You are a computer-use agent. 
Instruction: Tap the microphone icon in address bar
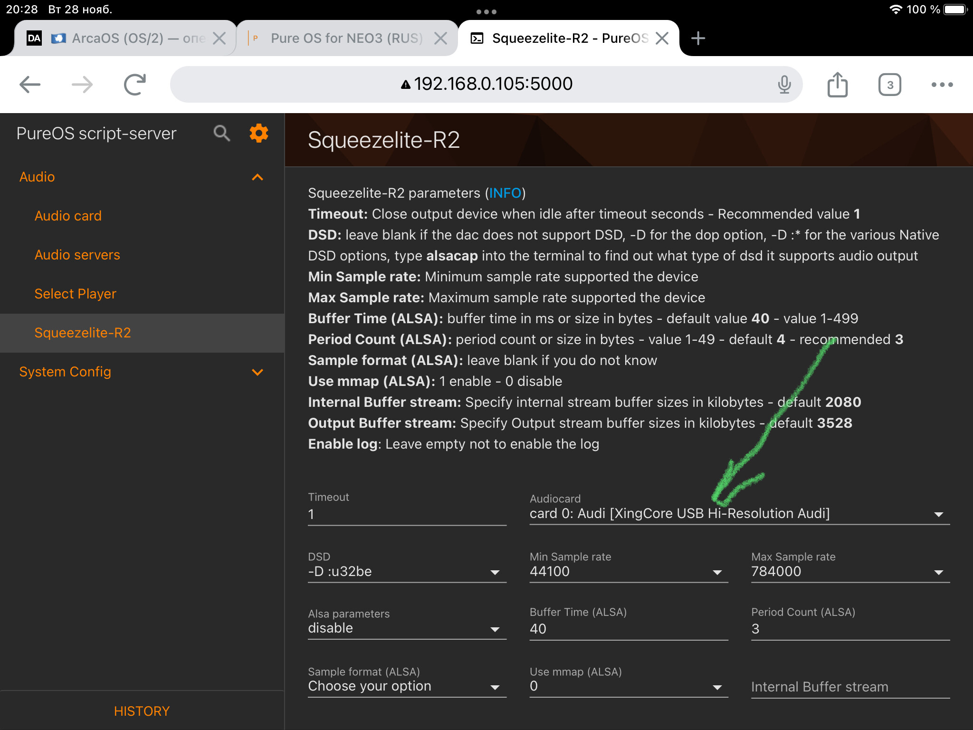(x=784, y=85)
